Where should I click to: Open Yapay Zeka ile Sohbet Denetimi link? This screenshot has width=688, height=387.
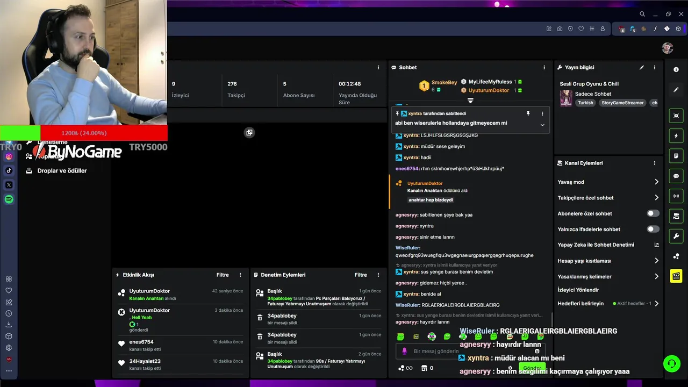(608, 245)
